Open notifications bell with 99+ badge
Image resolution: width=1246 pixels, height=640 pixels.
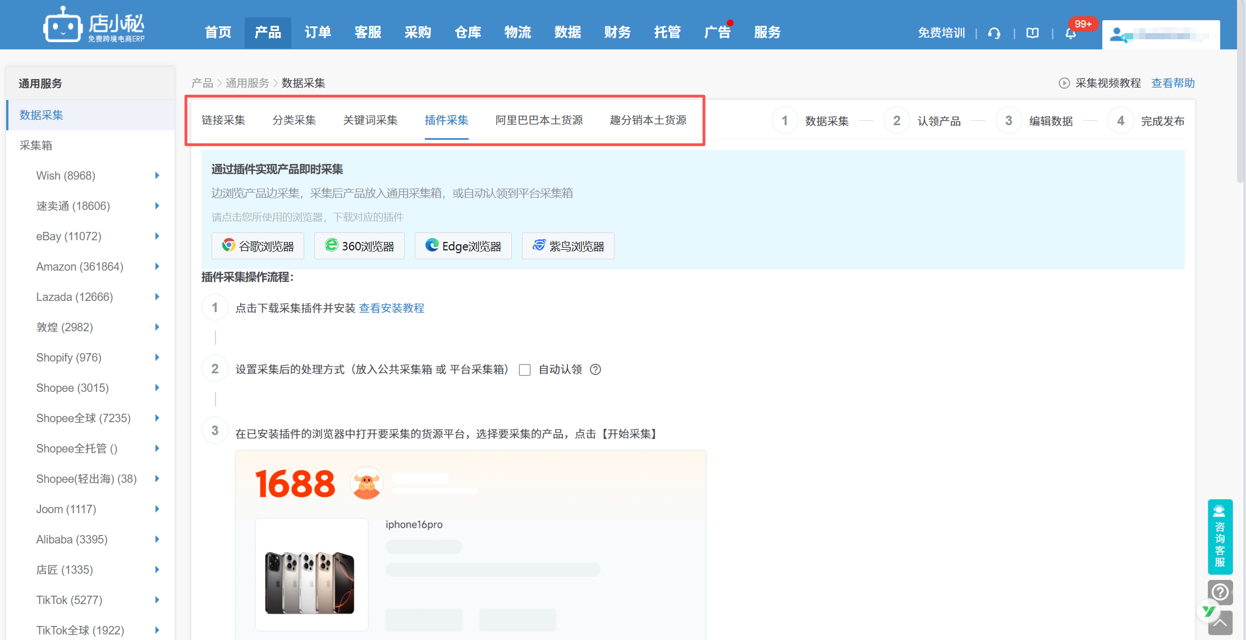[x=1071, y=33]
